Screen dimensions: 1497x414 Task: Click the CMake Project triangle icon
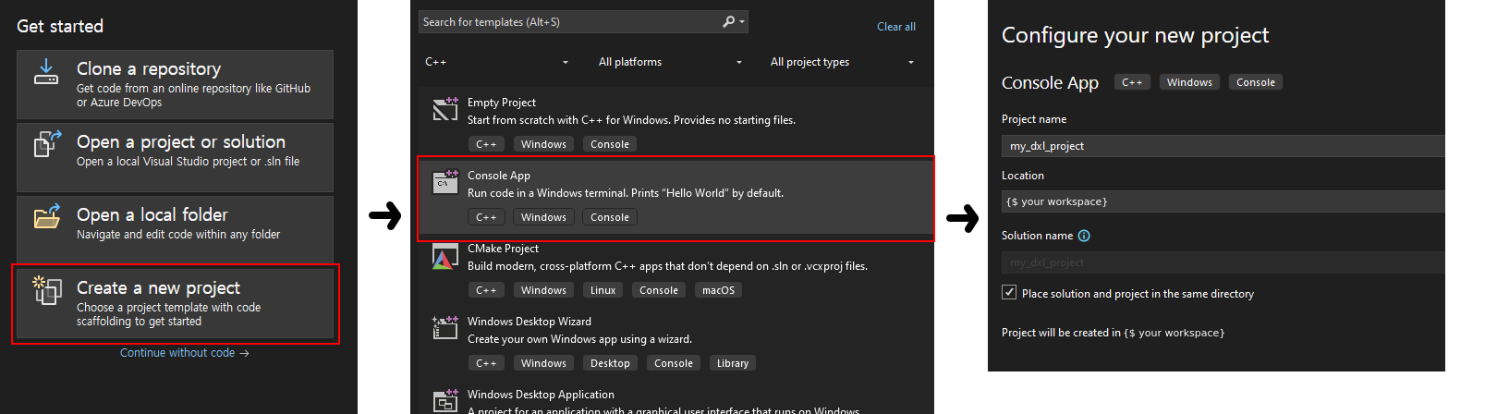point(444,258)
